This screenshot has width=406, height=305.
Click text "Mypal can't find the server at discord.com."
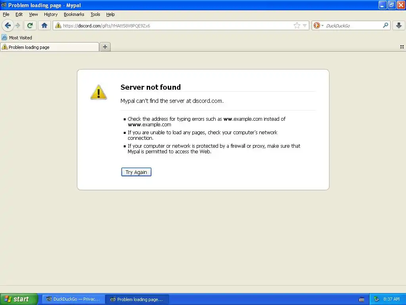[172, 101]
